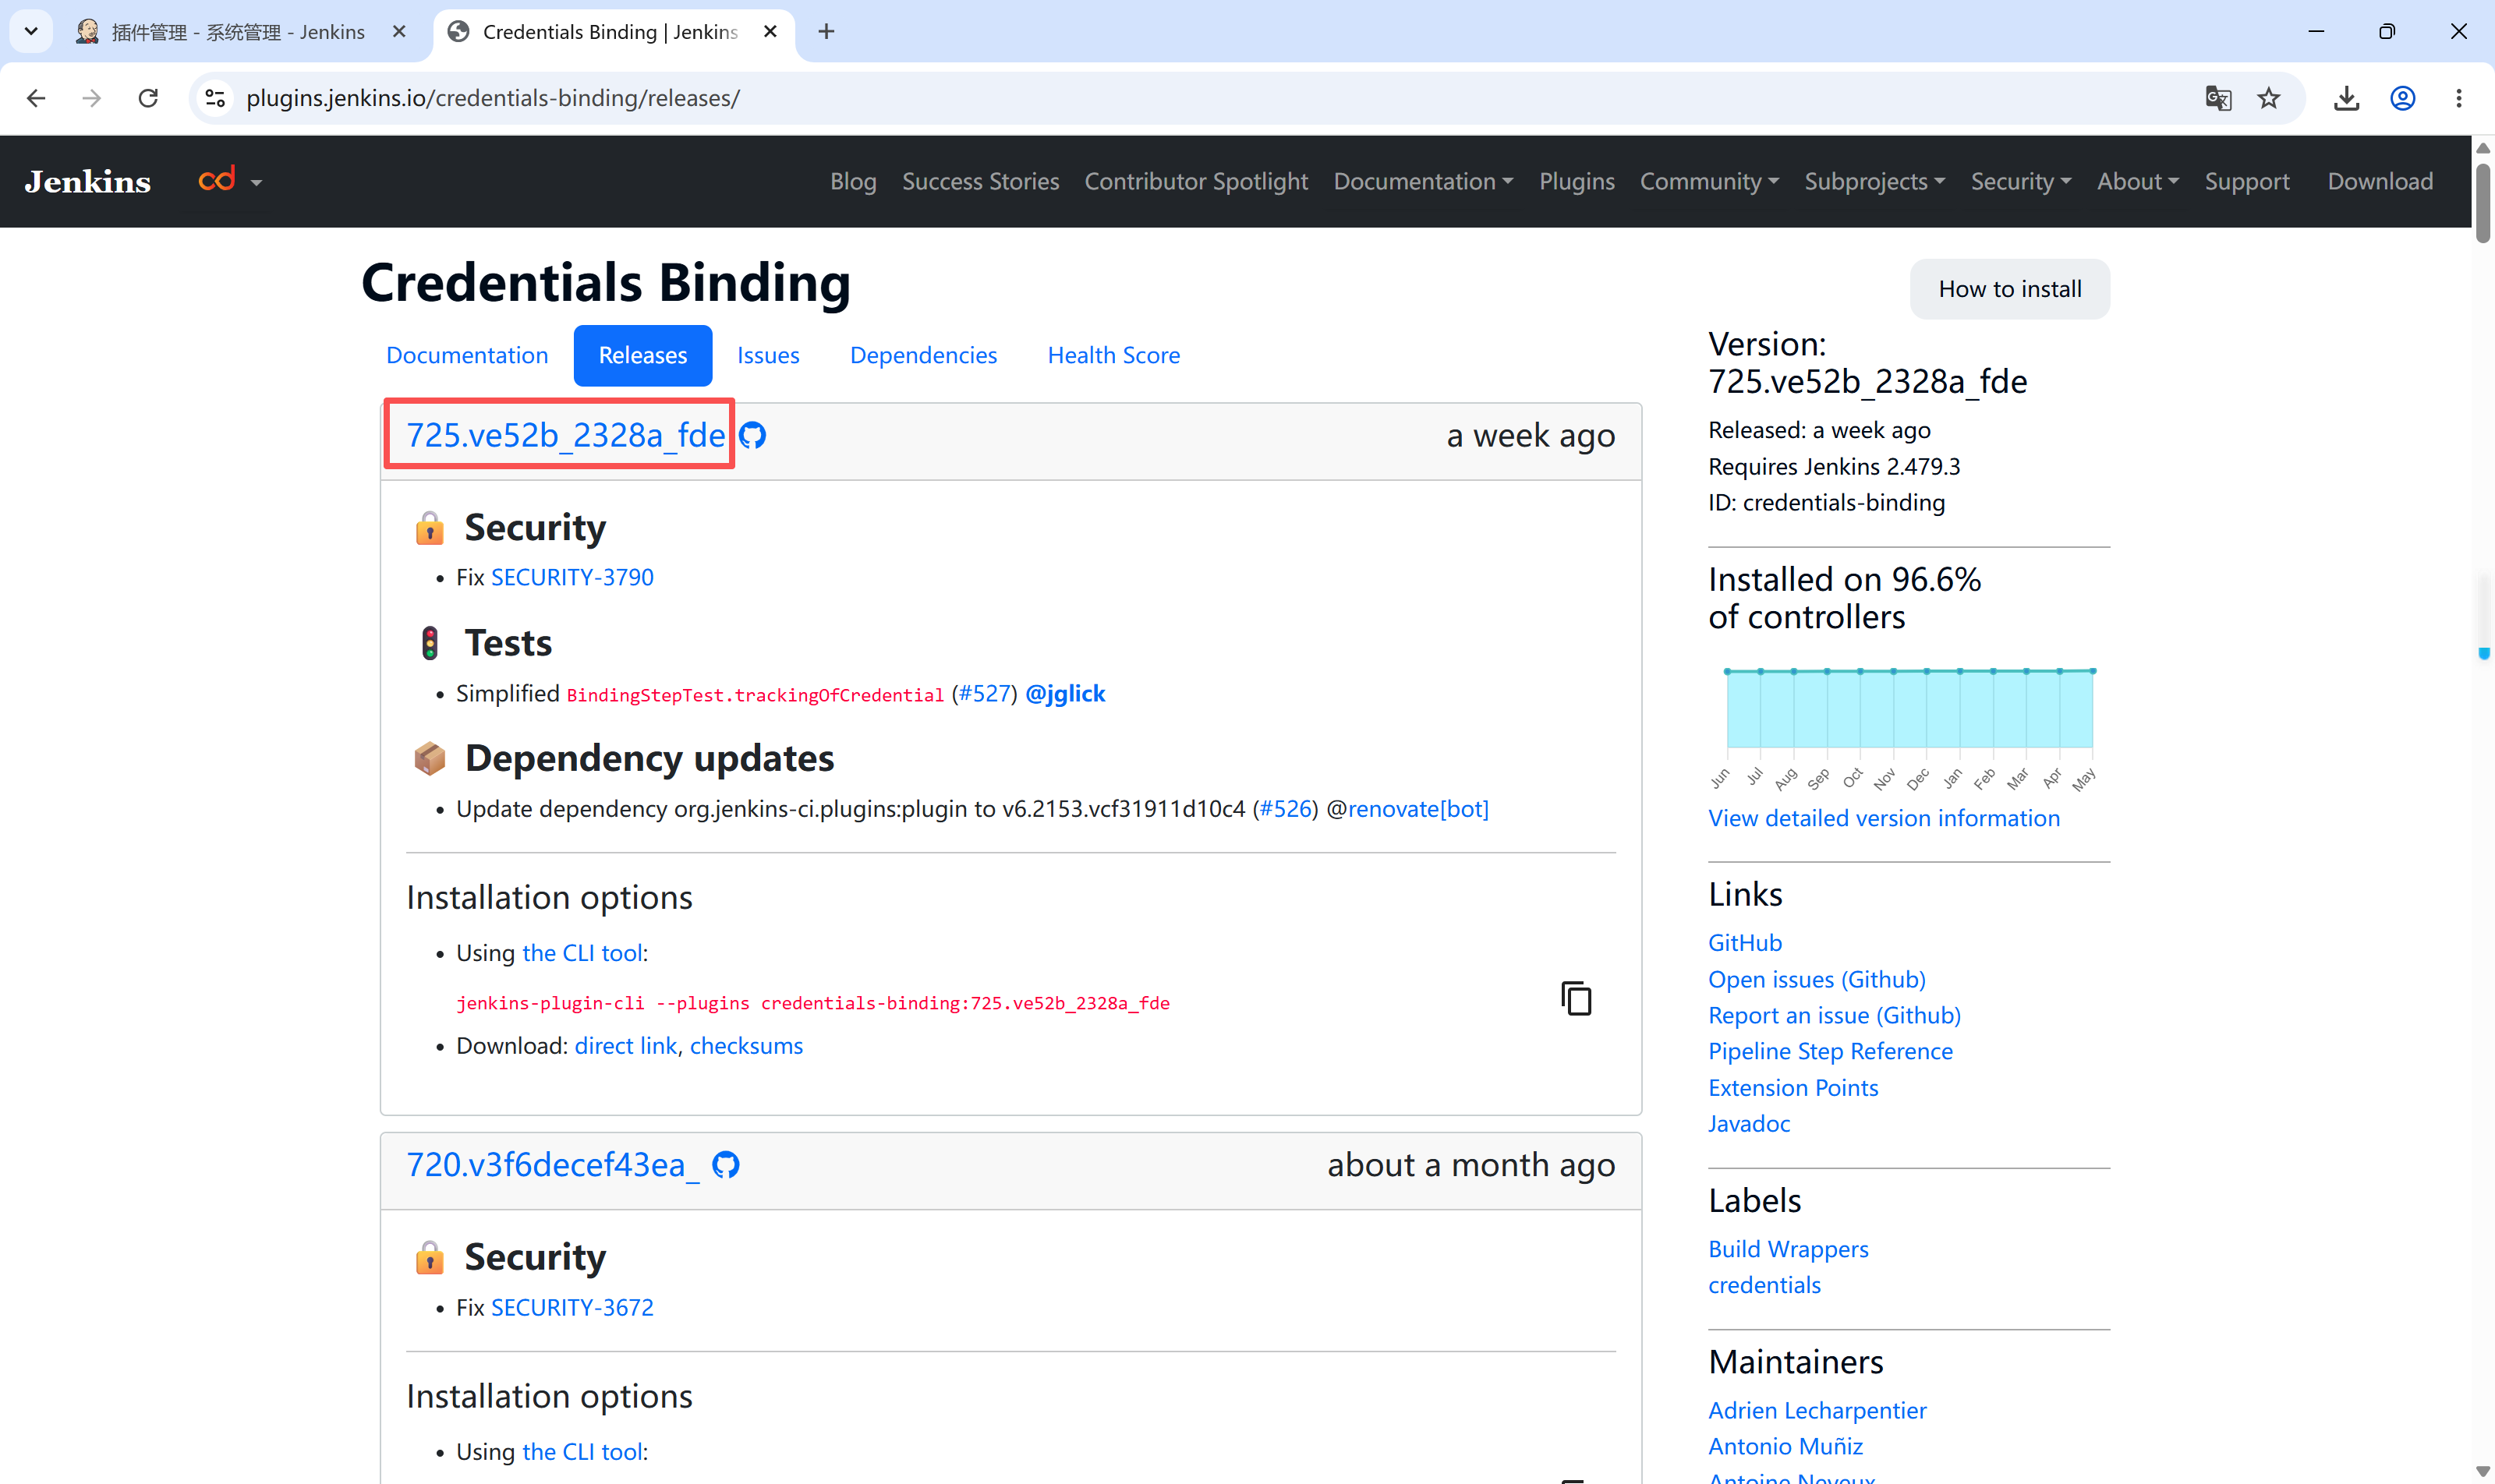Click the How to install button
Viewport: 2495px width, 1484px height.
tap(2010, 289)
